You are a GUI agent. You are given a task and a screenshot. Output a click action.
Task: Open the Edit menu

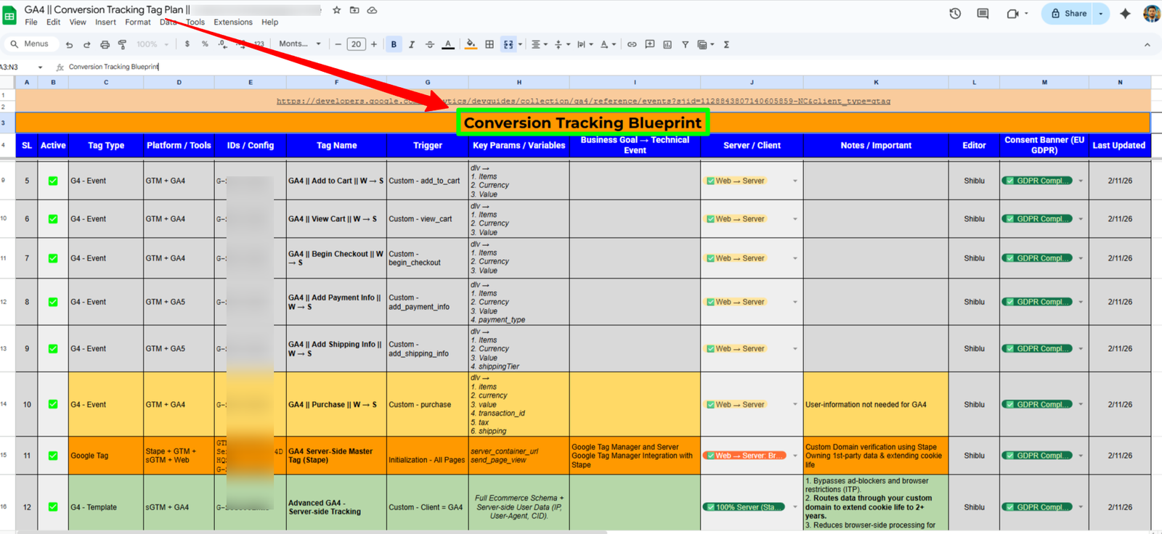(53, 22)
